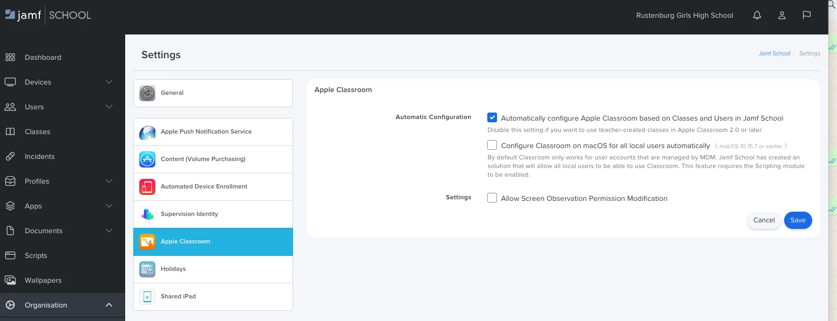Click the Devices monitor icon
Image resolution: width=837 pixels, height=321 pixels.
(x=10, y=82)
